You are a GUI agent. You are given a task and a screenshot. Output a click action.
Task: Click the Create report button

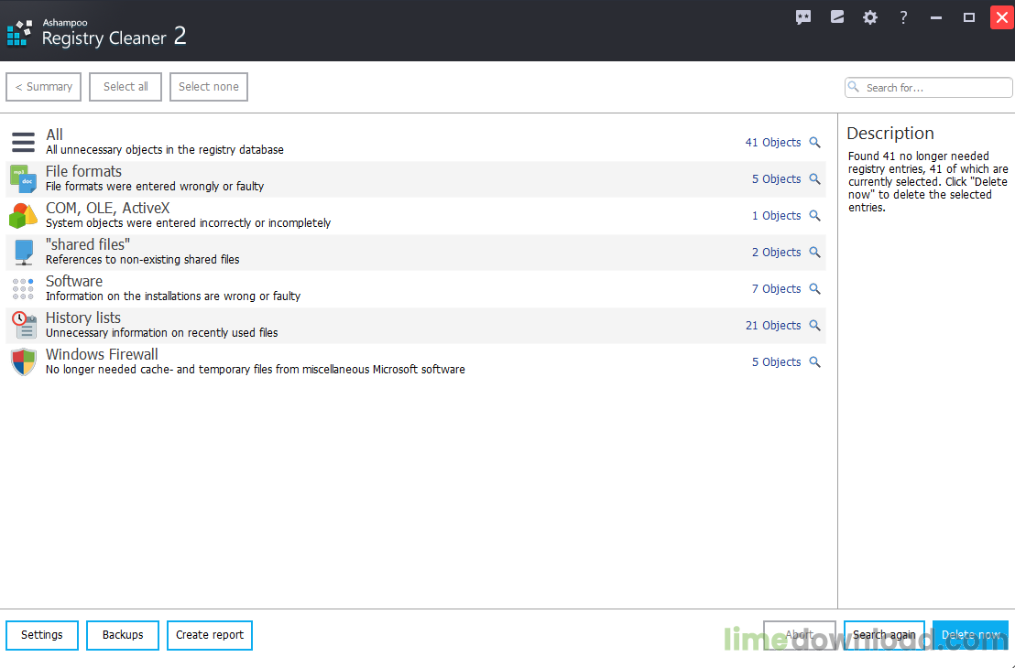click(x=209, y=635)
